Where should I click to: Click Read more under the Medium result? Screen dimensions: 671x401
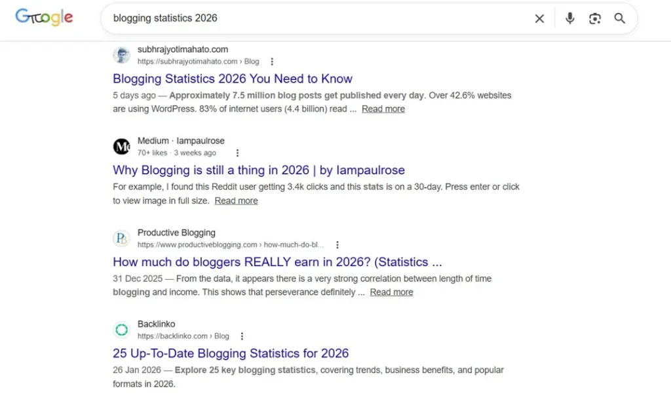pyautogui.click(x=236, y=200)
